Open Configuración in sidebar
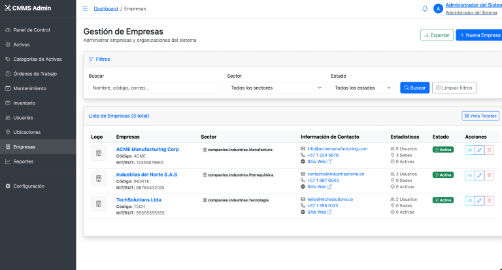Image resolution: width=502 pixels, height=270 pixels. 38,186
